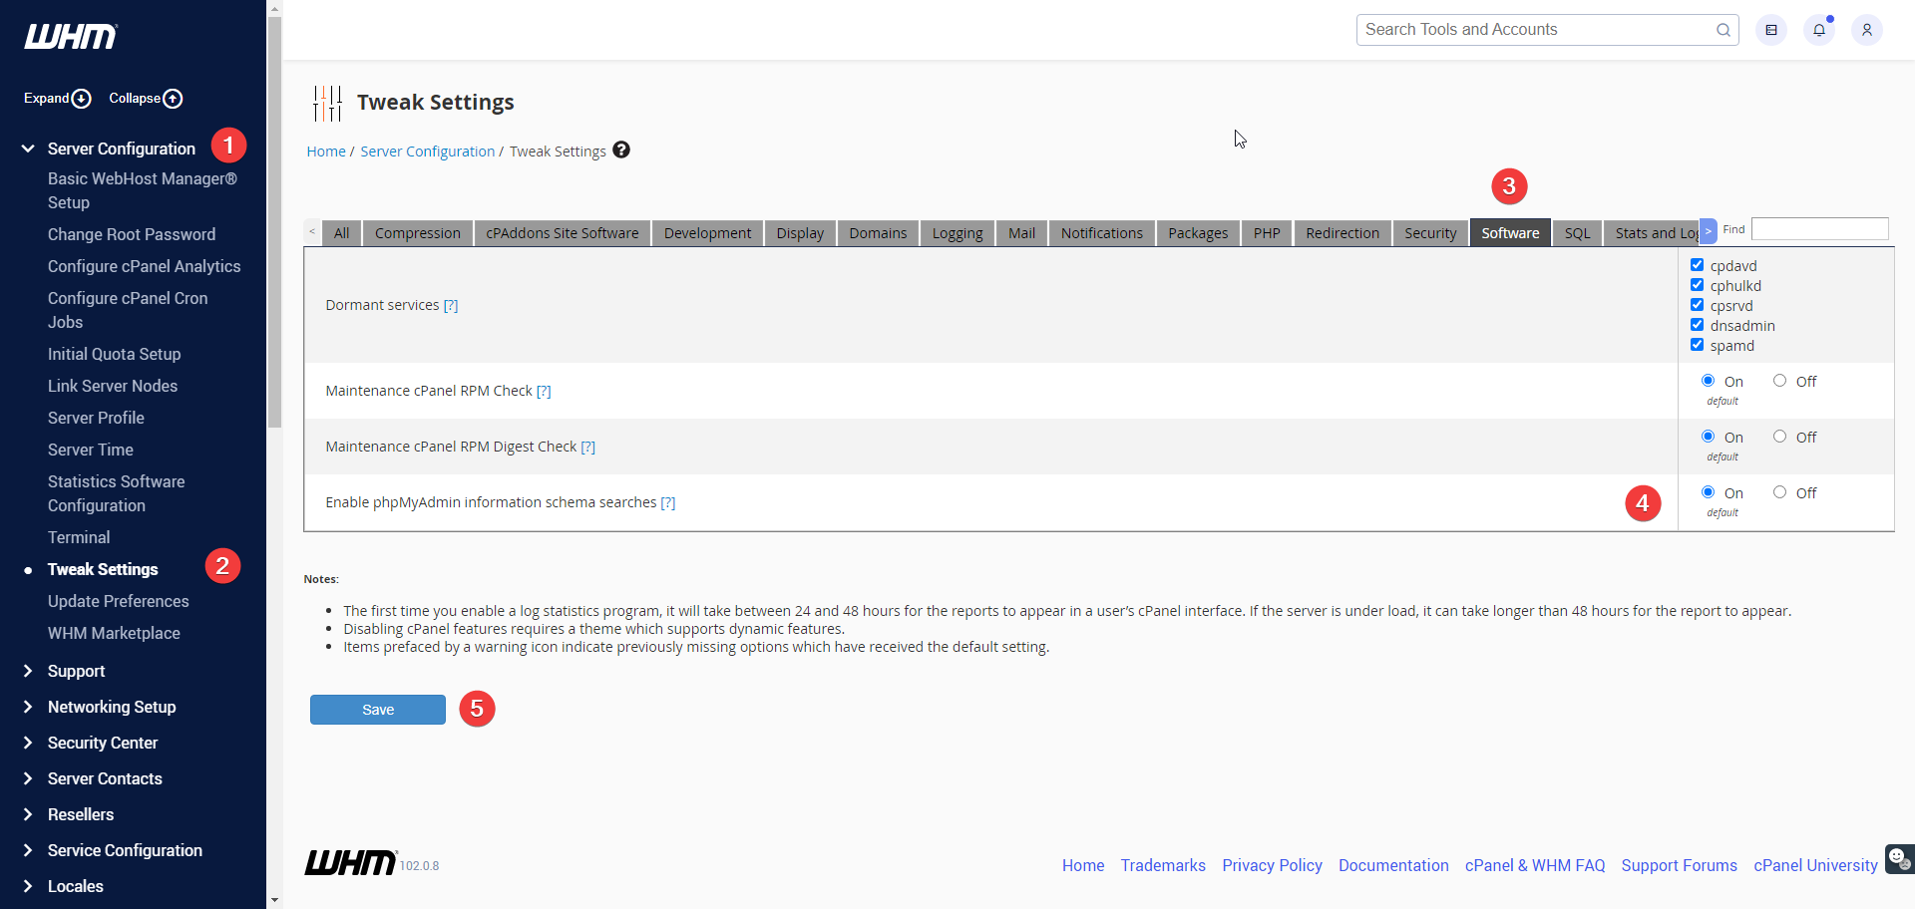
Task: Click the Expand all sidebar icon
Action: 82,99
